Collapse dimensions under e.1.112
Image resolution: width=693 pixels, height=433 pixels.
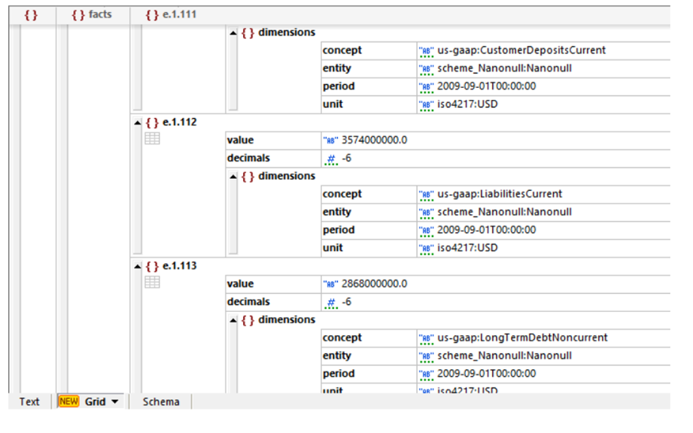click(x=233, y=177)
